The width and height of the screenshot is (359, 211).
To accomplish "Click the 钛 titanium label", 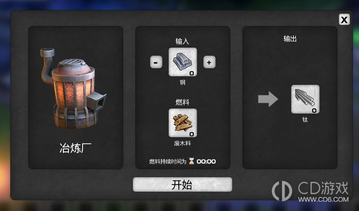I will (305, 120).
